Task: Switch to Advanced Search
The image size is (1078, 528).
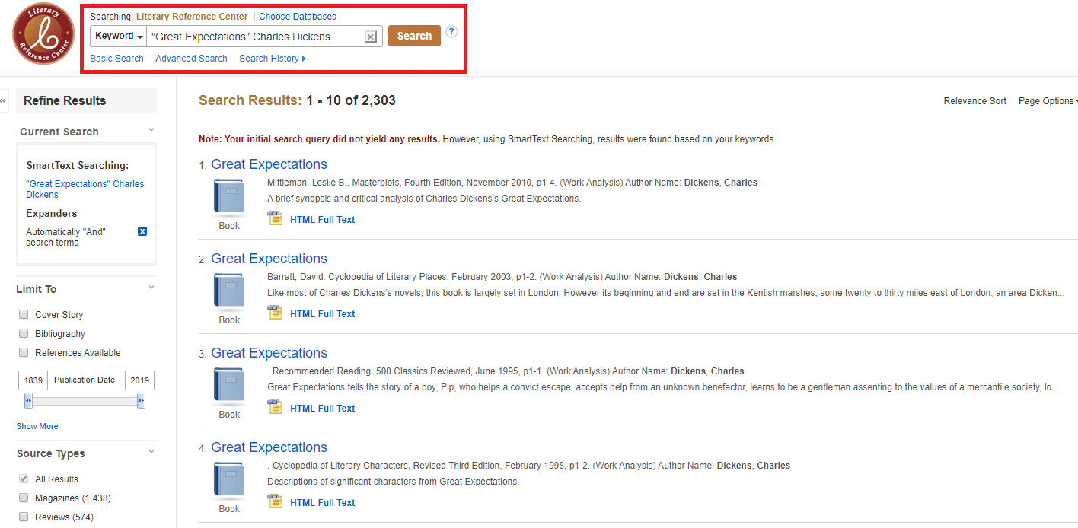Action: (191, 59)
